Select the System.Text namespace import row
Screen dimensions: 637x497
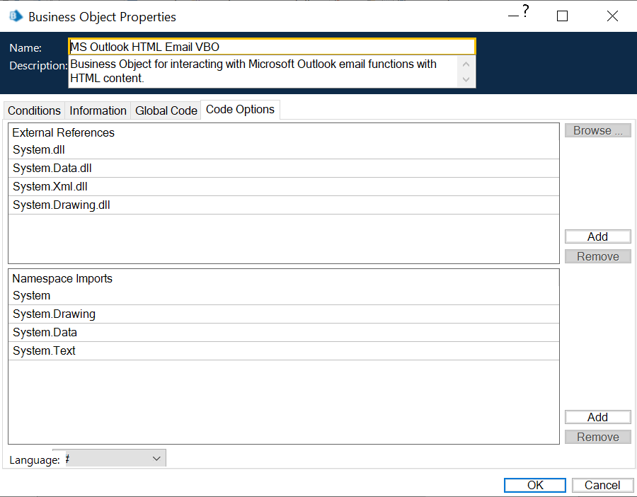click(284, 350)
